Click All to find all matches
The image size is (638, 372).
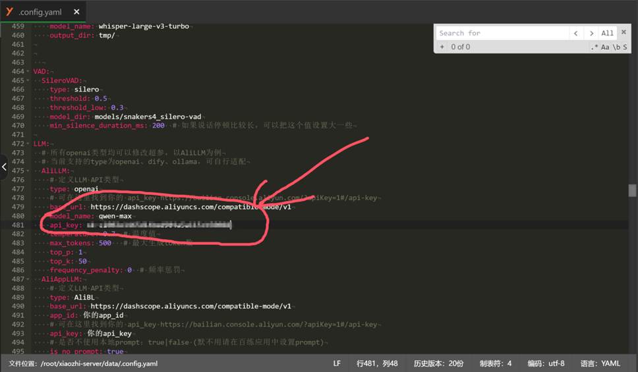(x=607, y=33)
